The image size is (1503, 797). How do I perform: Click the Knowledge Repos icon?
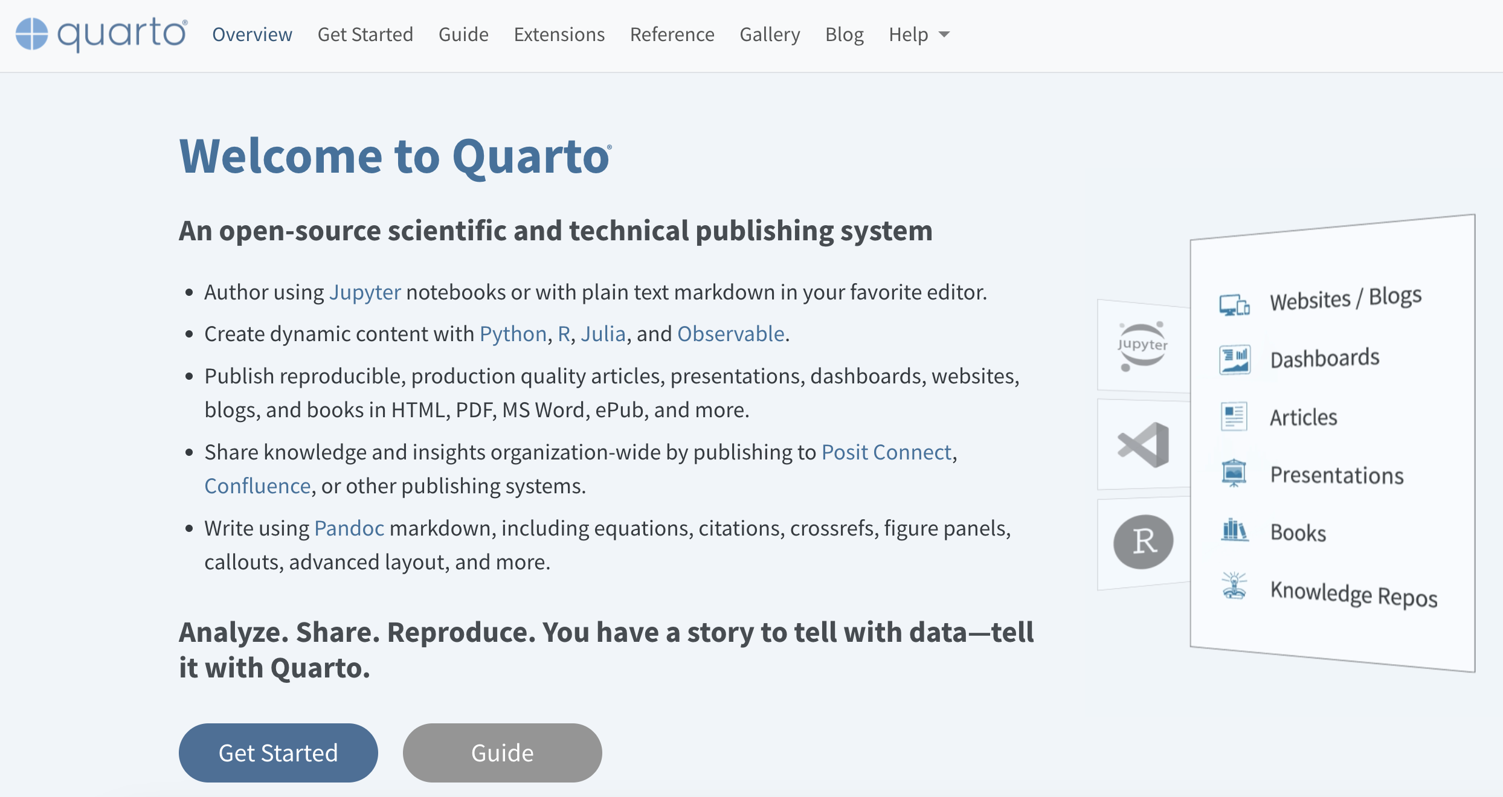[1234, 586]
